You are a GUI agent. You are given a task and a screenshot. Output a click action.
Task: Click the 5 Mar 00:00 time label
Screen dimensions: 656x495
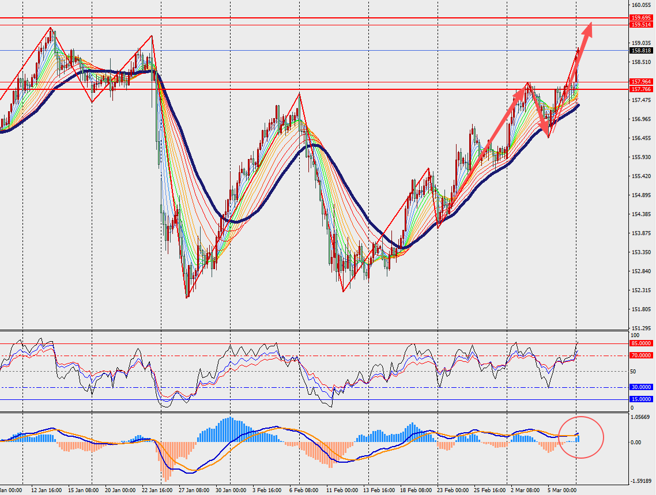tap(561, 490)
